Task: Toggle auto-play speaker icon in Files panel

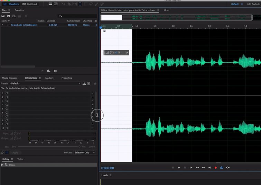Action: tap(55, 71)
